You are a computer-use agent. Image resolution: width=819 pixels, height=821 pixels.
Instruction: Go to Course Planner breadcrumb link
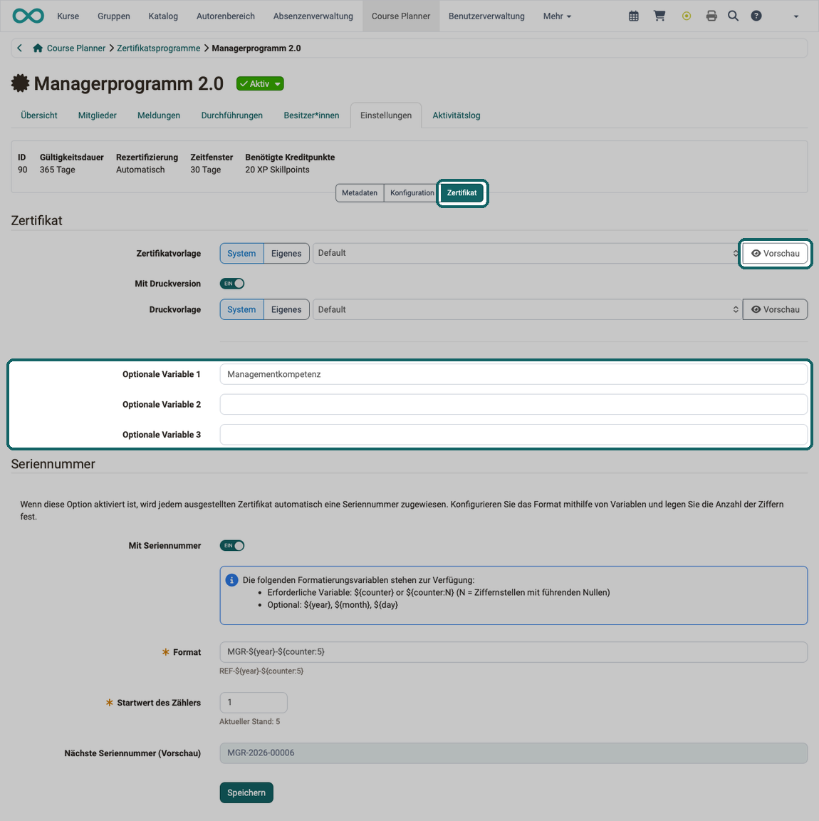pyautogui.click(x=76, y=48)
